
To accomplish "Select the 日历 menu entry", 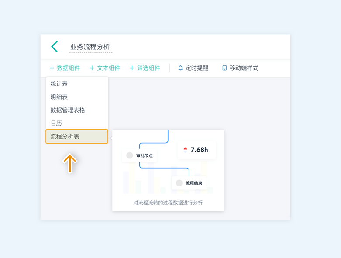I will (56, 123).
